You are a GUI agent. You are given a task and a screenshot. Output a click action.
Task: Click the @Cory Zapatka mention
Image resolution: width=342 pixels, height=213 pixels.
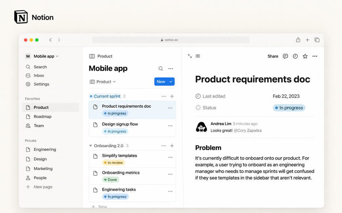point(248,131)
